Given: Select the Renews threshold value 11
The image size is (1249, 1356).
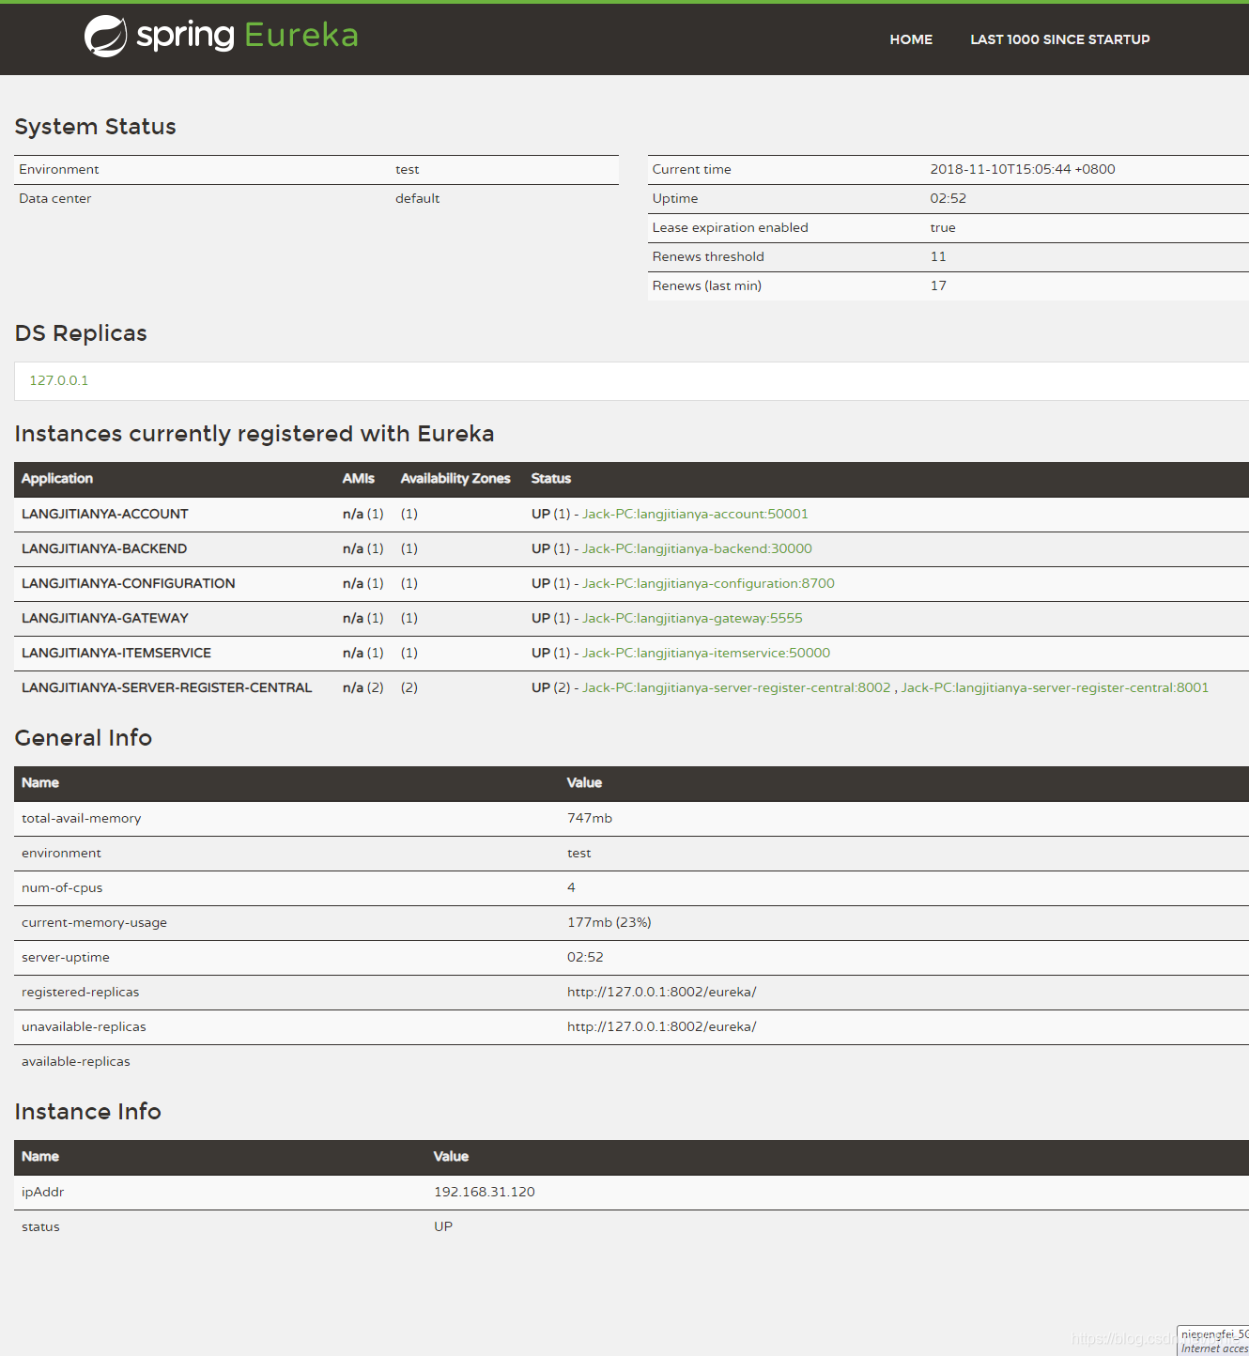Looking at the screenshot, I should (938, 256).
